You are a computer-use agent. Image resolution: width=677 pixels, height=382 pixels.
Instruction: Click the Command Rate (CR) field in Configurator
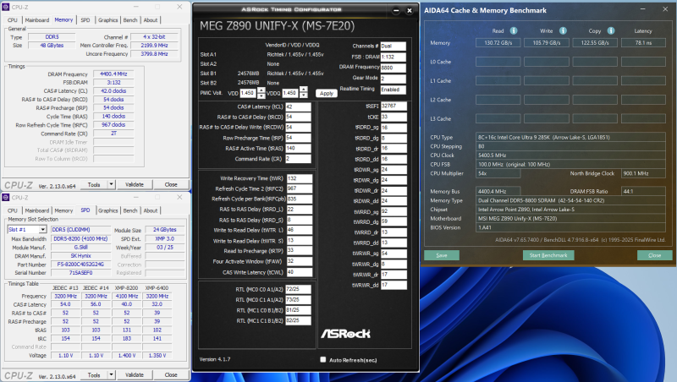pyautogui.click(x=299, y=159)
